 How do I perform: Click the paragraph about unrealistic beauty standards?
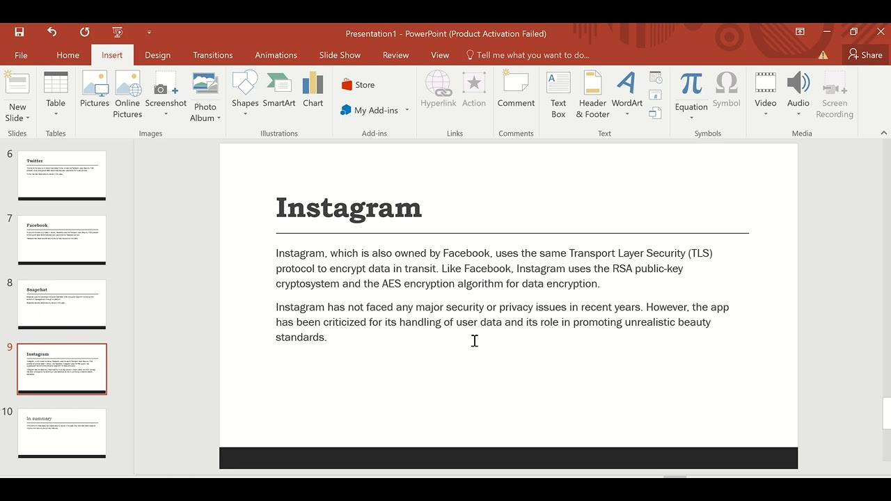(x=502, y=322)
